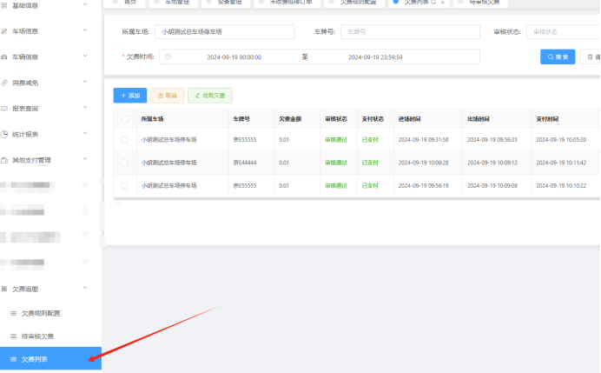Close the 欠费列表 tab
This screenshot has width=601, height=373.
click(443, 3)
